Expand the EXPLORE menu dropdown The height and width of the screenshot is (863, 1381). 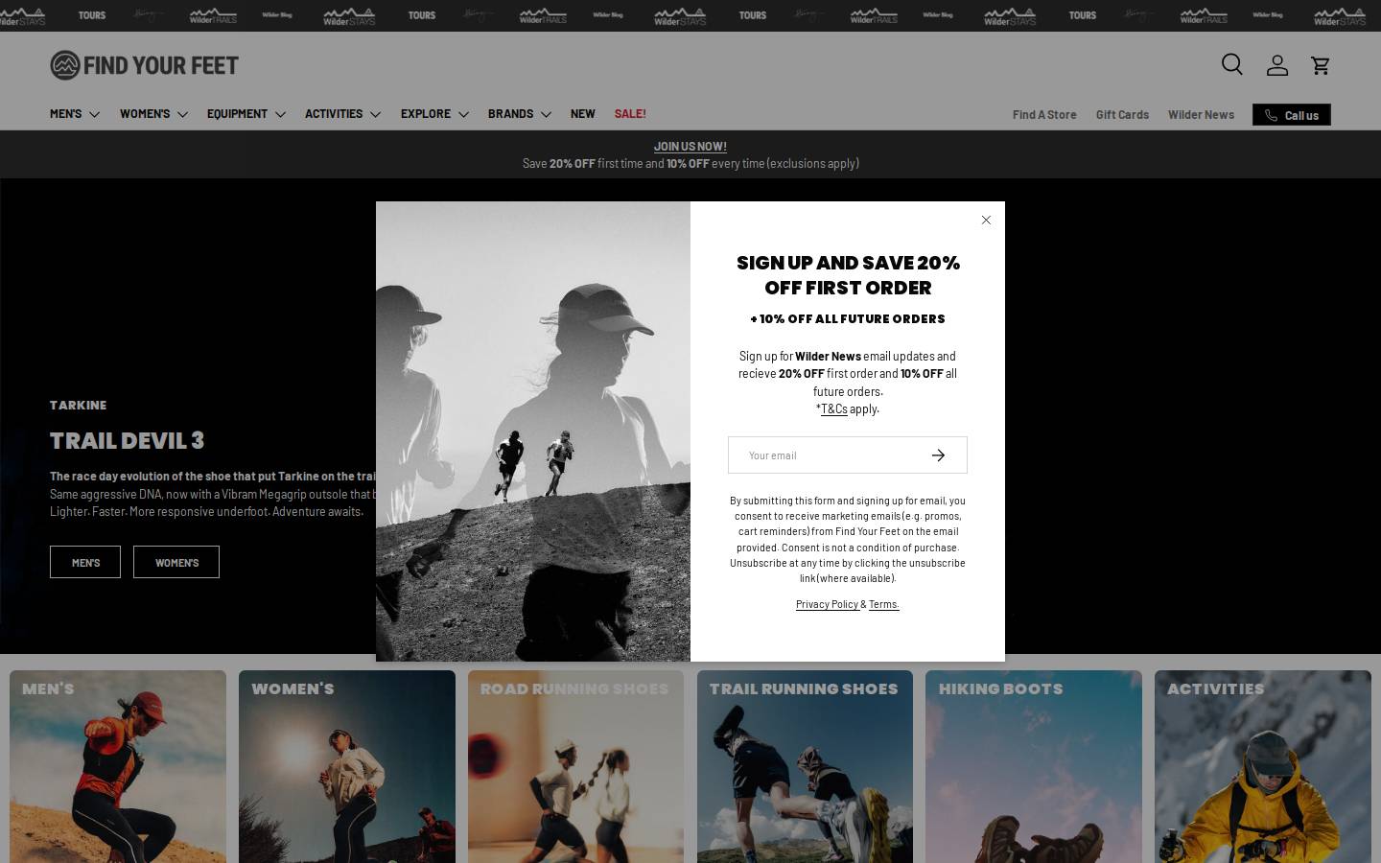(x=434, y=113)
